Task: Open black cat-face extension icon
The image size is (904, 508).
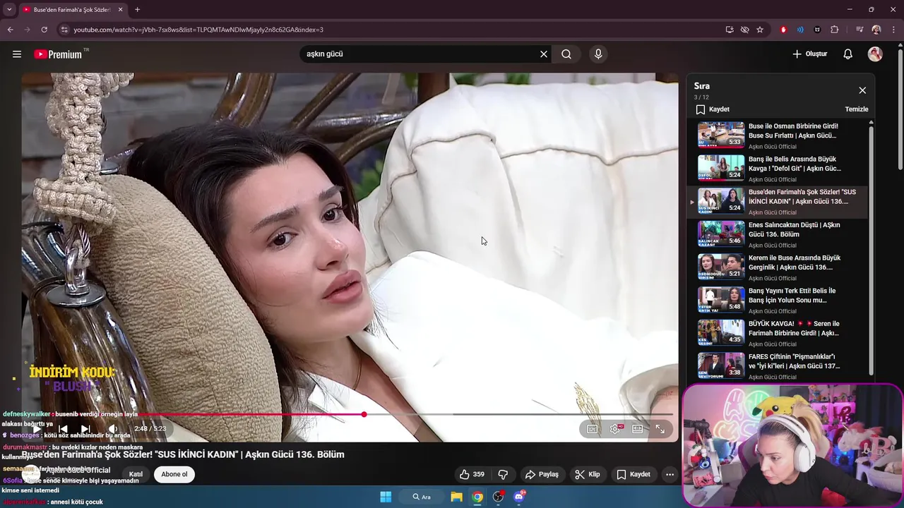Action: (x=817, y=30)
